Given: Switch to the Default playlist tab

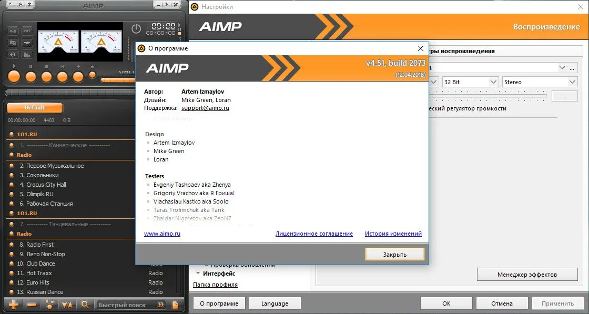Looking at the screenshot, I should click(x=35, y=108).
